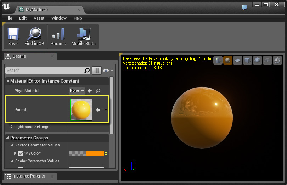Viewport: 287px width, 185px height.
Task: Switch preview mesh to cylinder
Action: [218, 61]
